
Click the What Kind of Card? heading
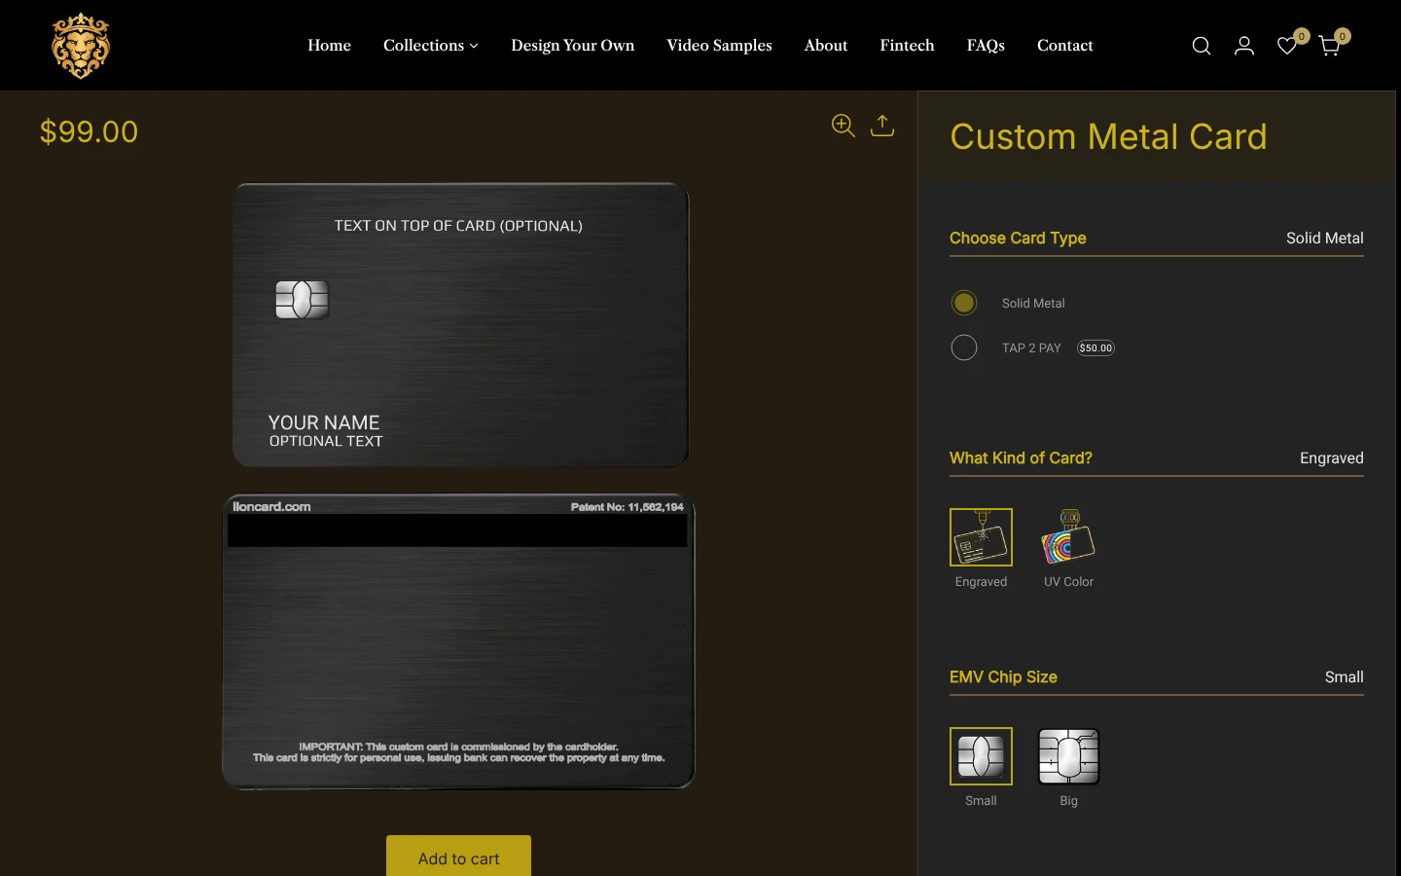1021,458
